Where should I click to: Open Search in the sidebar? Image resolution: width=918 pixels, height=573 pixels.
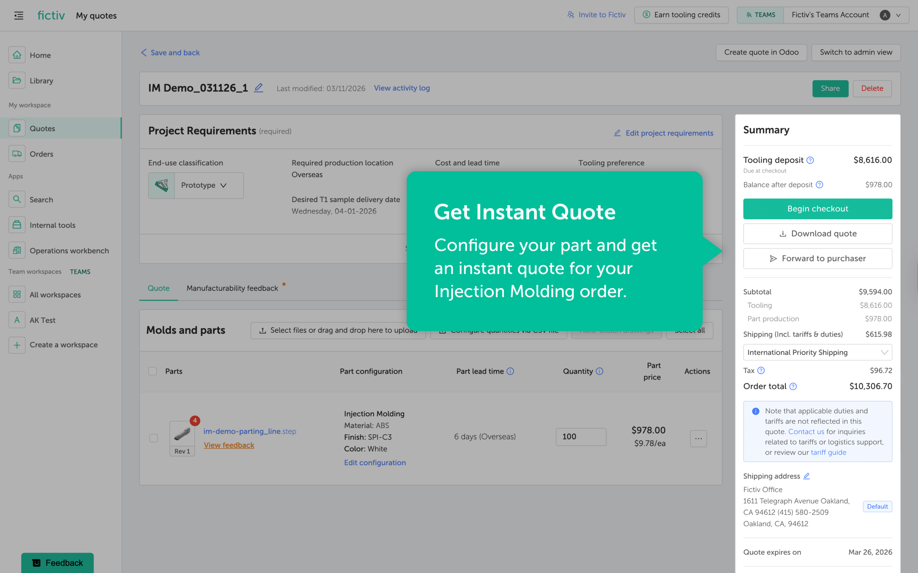[41, 199]
